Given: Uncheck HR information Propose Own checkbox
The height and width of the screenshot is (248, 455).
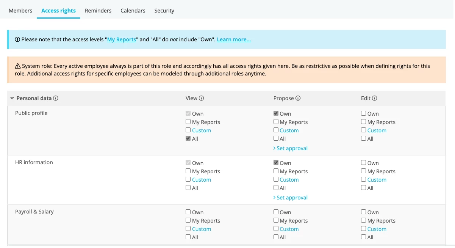Looking at the screenshot, I should 276,163.
